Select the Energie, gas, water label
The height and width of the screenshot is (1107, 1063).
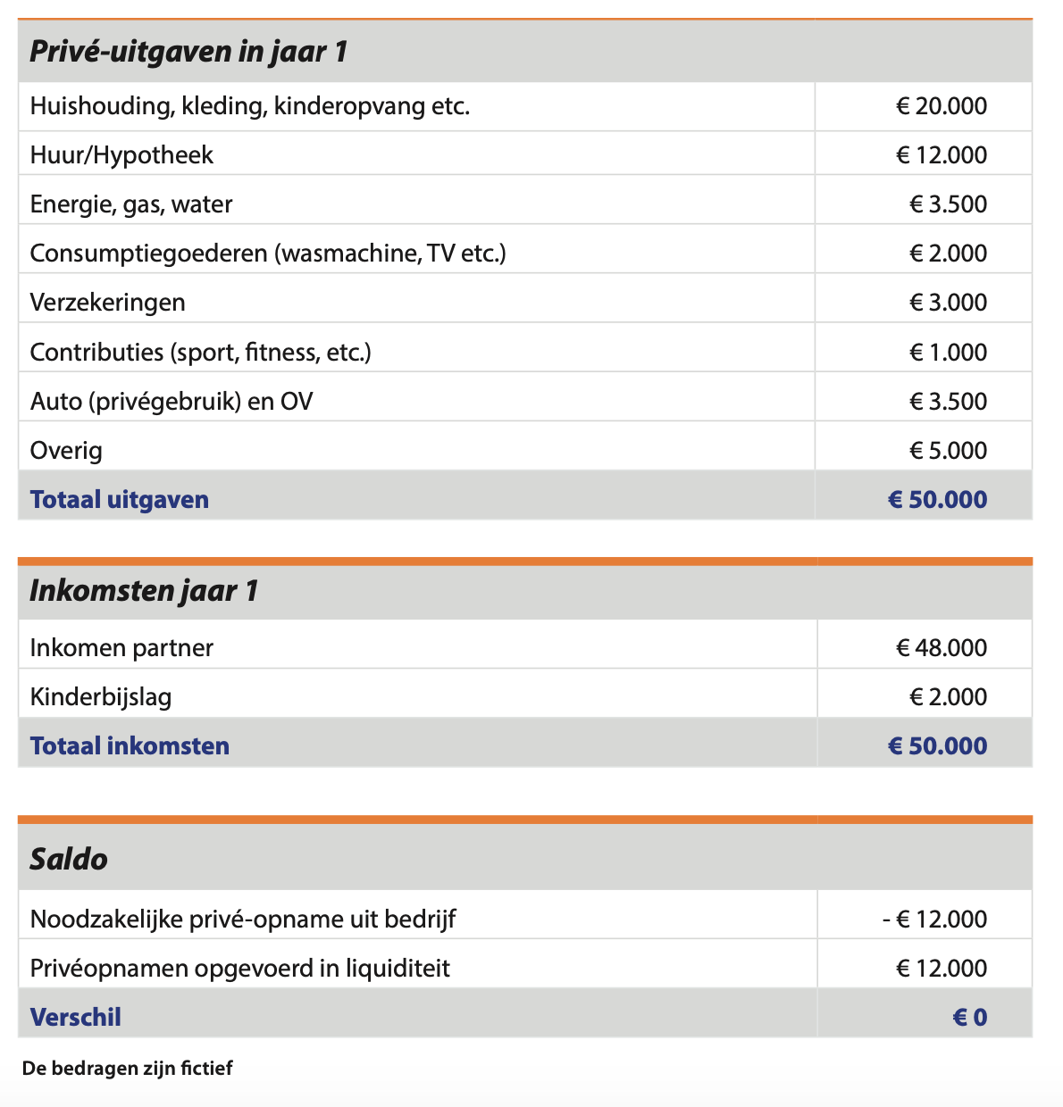tap(131, 204)
